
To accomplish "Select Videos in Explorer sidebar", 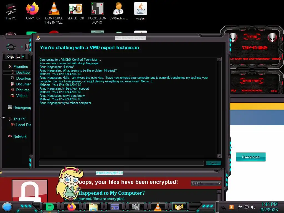I will point(19,96).
